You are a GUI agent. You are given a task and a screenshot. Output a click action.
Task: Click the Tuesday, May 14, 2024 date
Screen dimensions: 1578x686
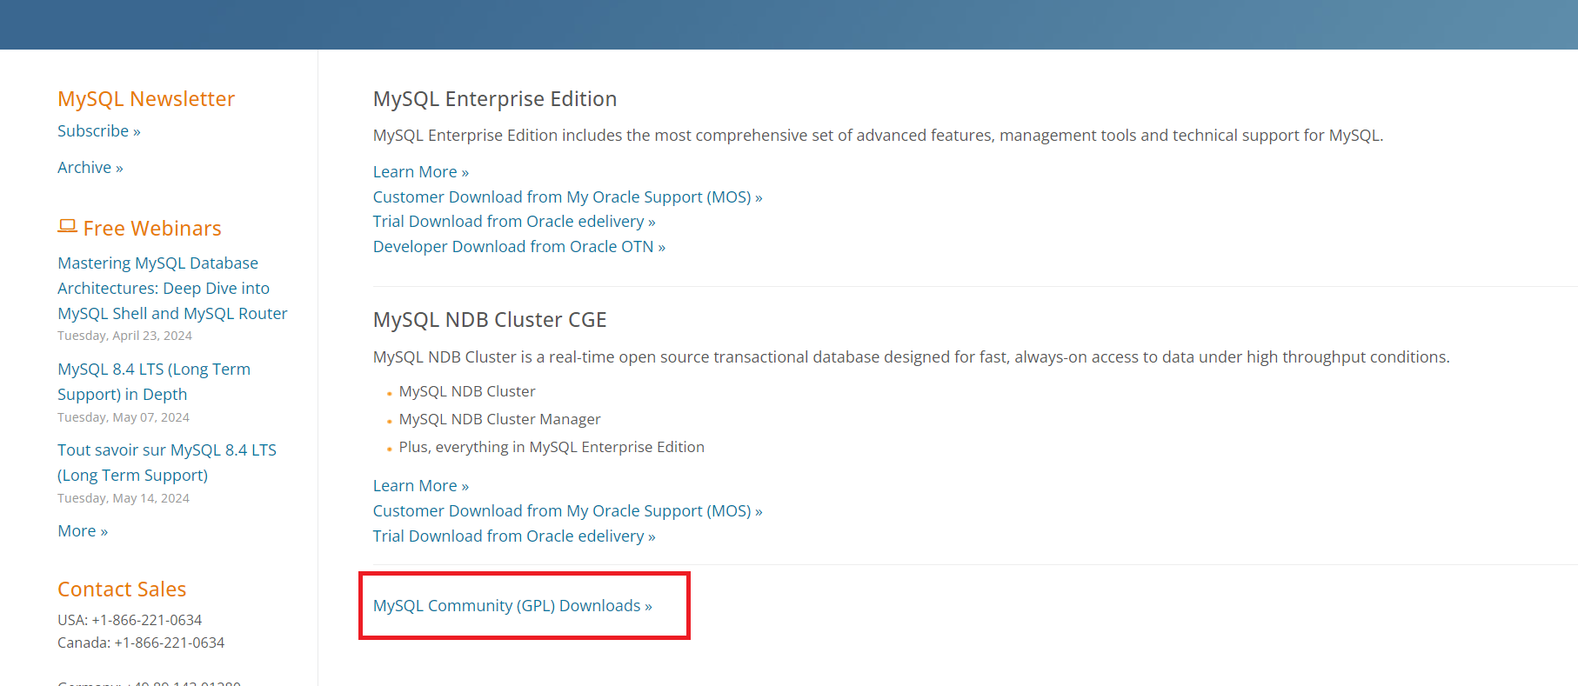point(124,498)
